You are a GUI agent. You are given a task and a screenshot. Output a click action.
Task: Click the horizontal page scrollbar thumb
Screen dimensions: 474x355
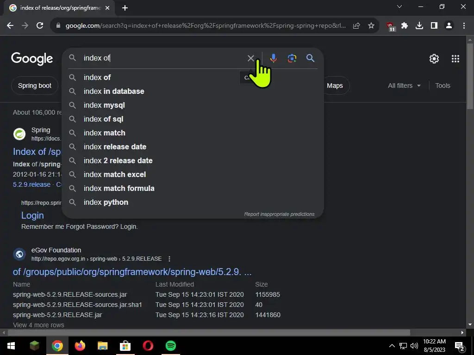coord(209,333)
